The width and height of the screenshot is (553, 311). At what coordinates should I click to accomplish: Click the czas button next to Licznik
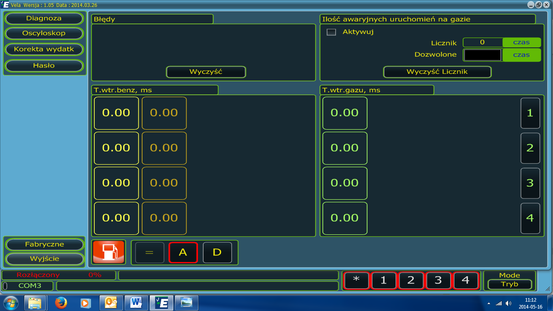pyautogui.click(x=521, y=43)
